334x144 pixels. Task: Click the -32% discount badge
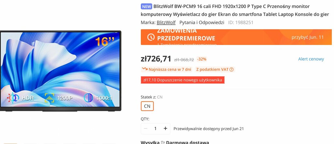pos(202,59)
